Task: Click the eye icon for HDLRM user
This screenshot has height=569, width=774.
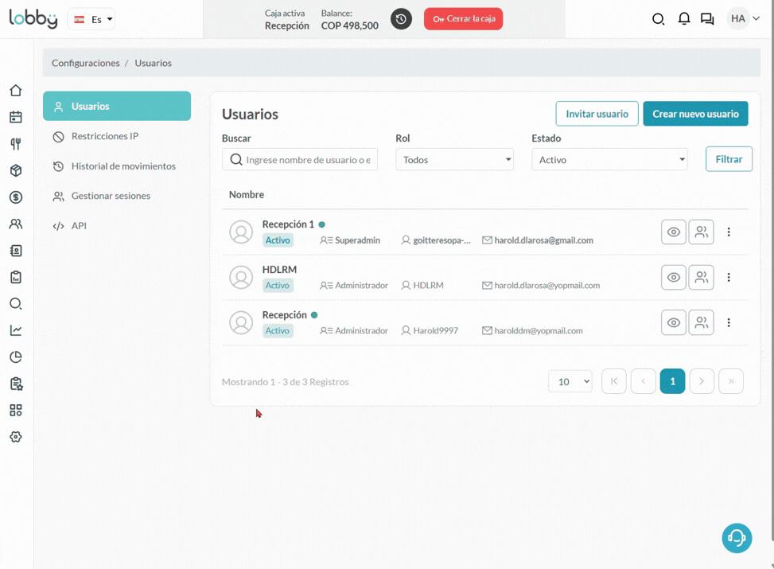Action: [x=673, y=278]
